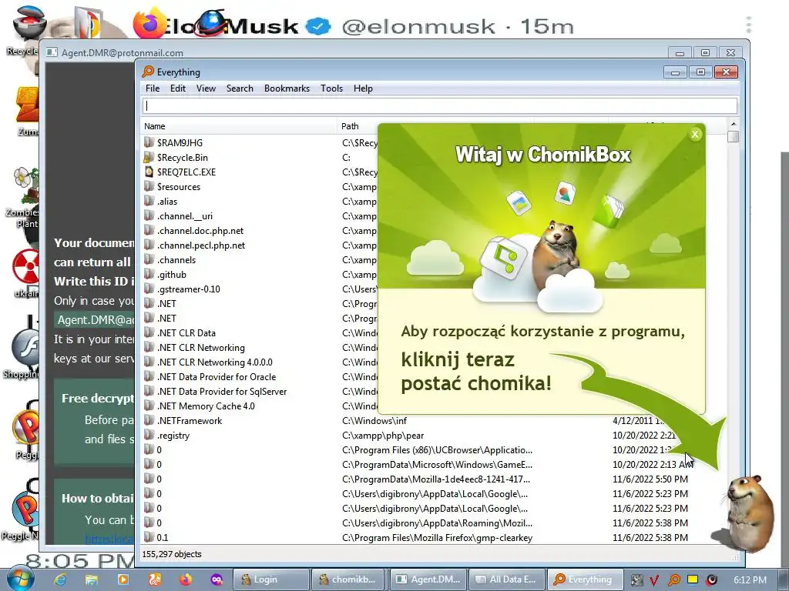
Task: Click the 11/6/2022 5:50 PM date cell
Action: (x=650, y=479)
